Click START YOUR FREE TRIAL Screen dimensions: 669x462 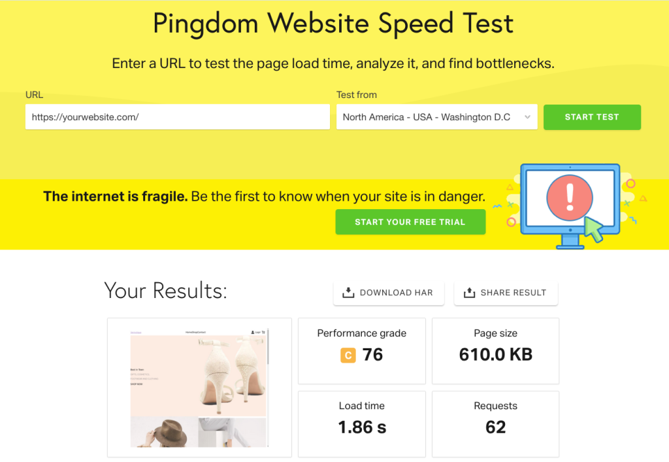(x=410, y=222)
